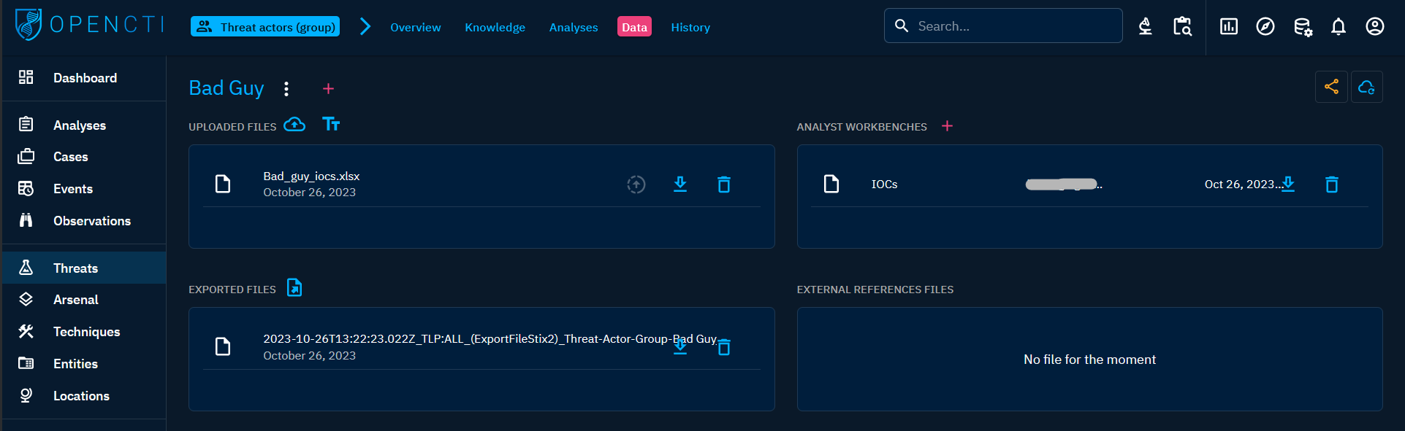
Task: Open the History tab
Action: (x=690, y=27)
